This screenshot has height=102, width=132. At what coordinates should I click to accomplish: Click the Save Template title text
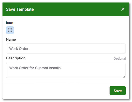coord(20,9)
